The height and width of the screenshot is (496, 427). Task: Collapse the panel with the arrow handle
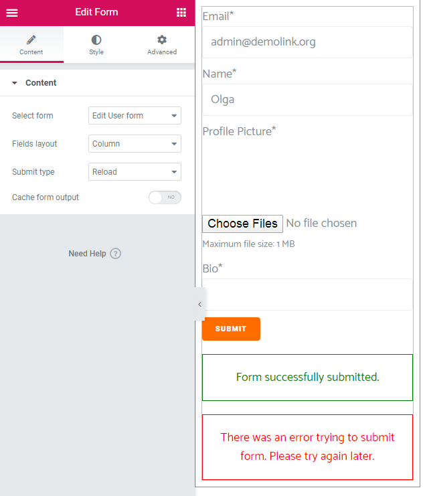(x=199, y=305)
